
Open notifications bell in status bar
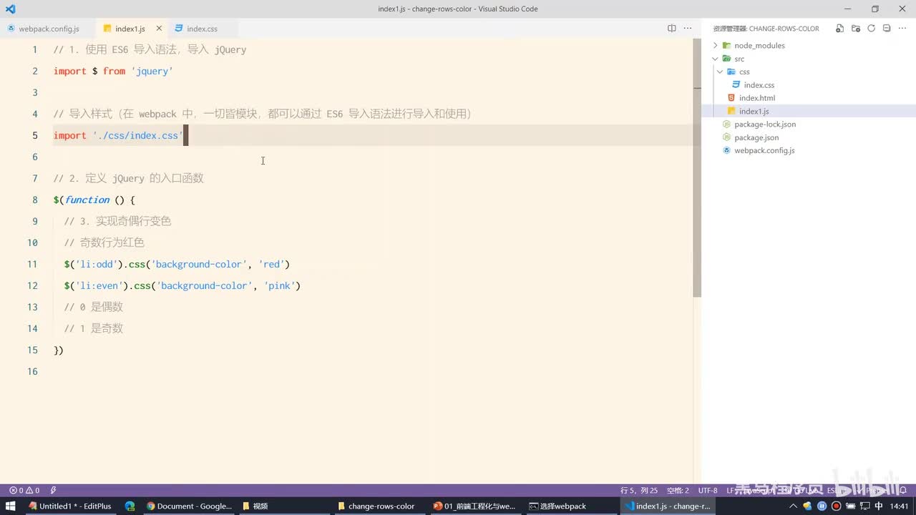(903, 491)
